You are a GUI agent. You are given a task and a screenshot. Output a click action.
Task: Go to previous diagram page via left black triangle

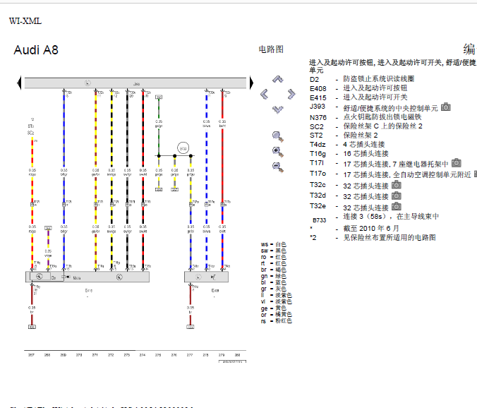pos(19,83)
